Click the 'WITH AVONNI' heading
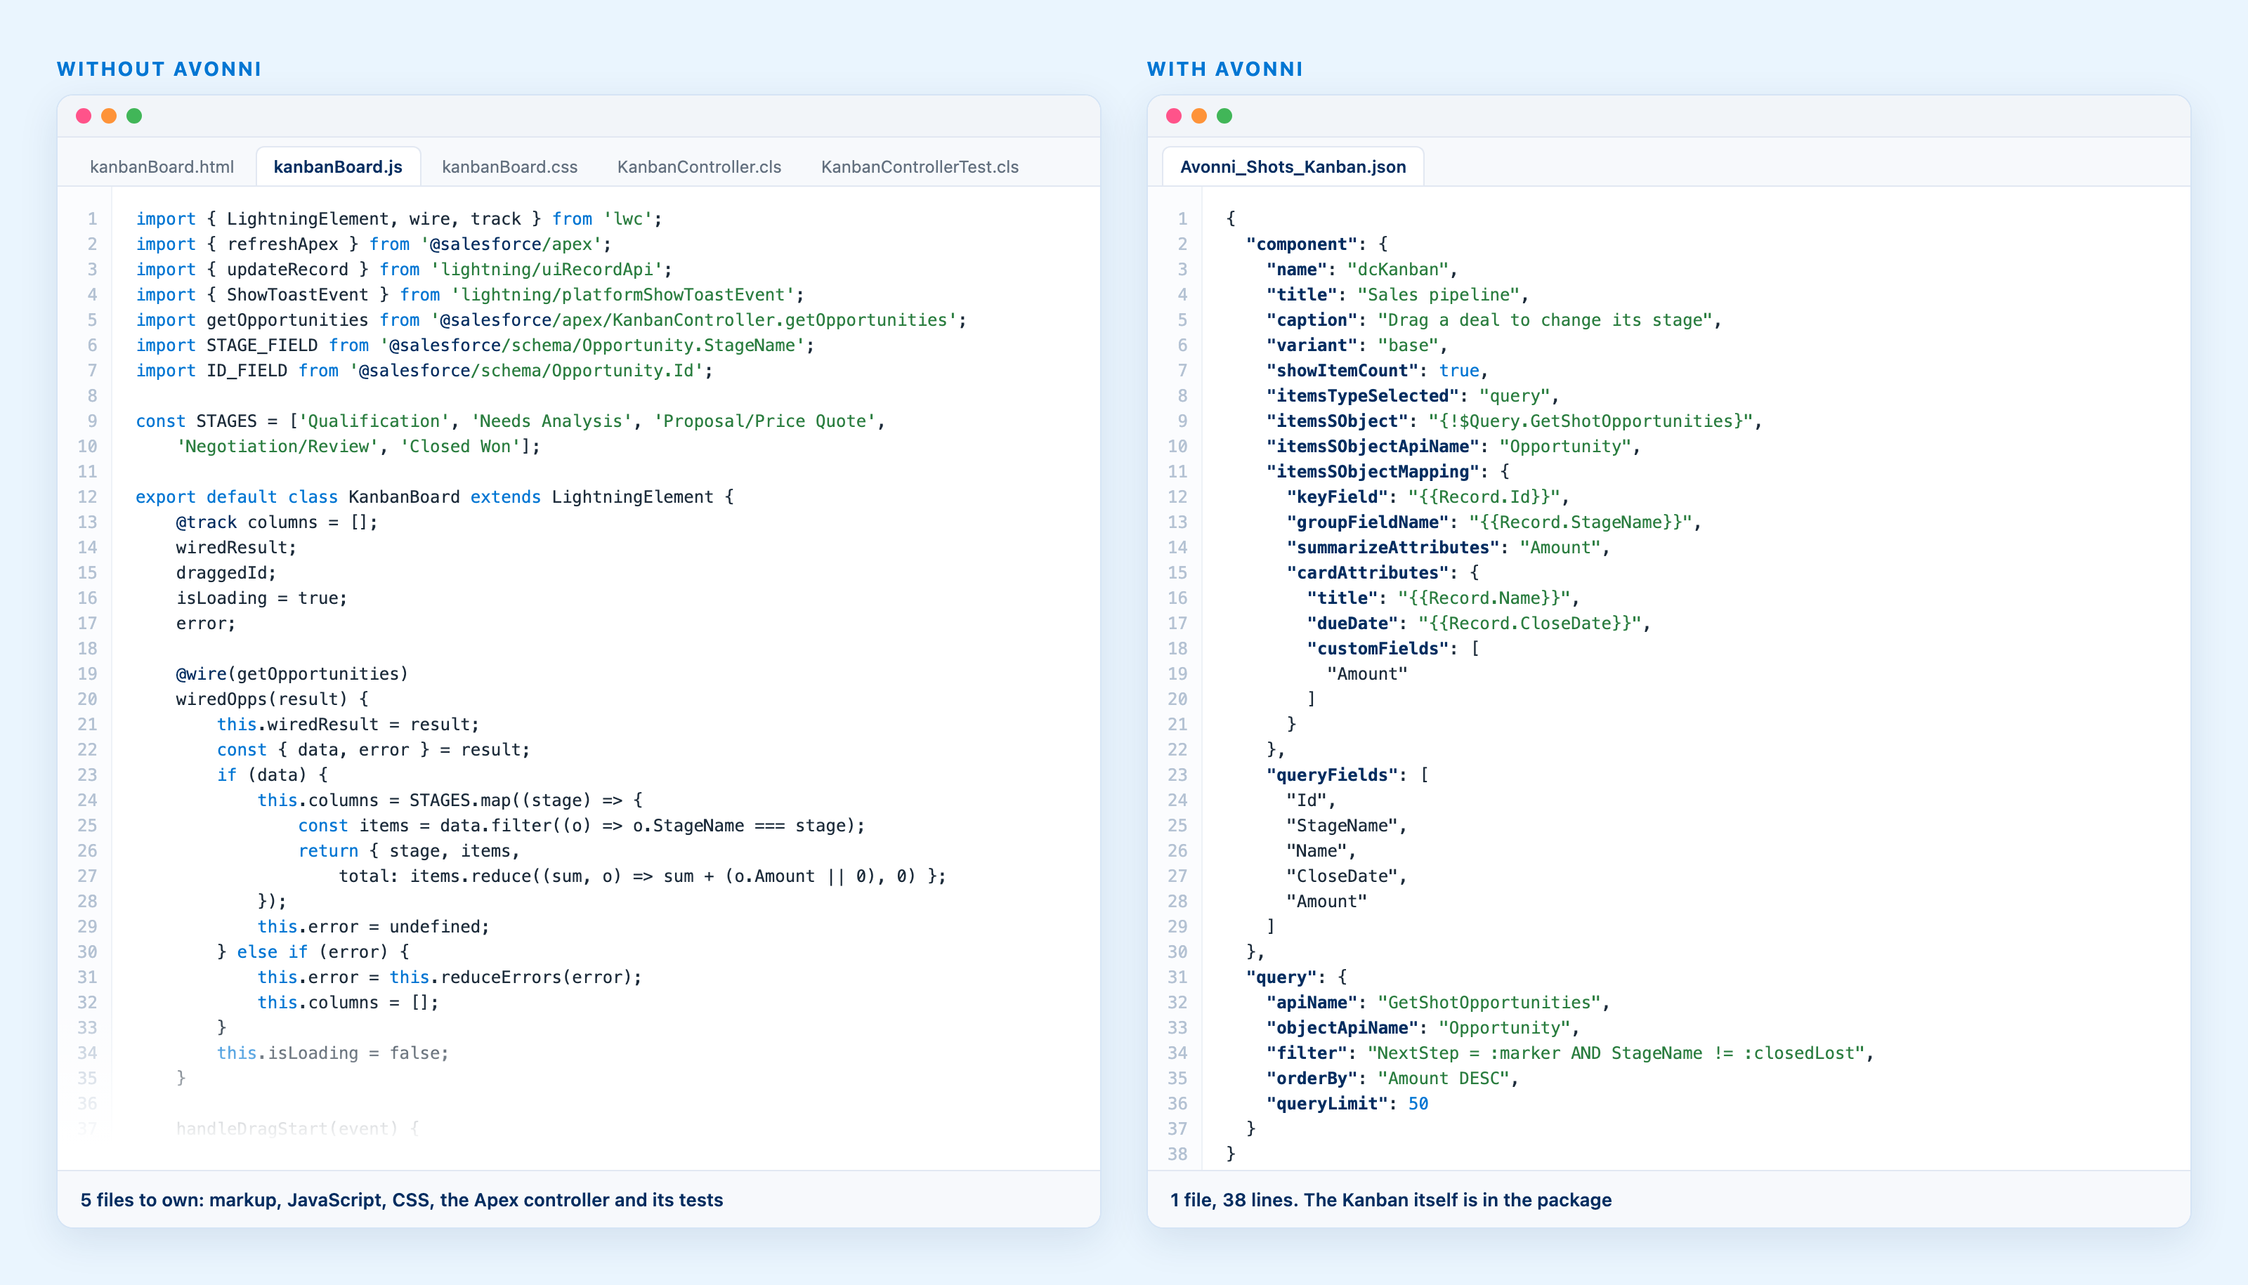The height and width of the screenshot is (1285, 2248). (1224, 69)
